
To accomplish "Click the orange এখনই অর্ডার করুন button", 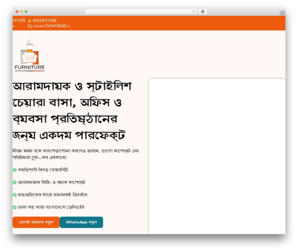I will 36,222.
